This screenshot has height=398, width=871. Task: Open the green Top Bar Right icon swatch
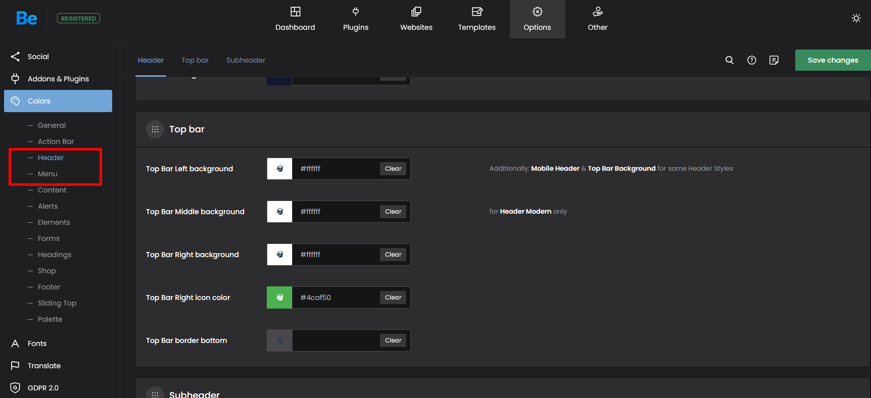click(x=279, y=297)
